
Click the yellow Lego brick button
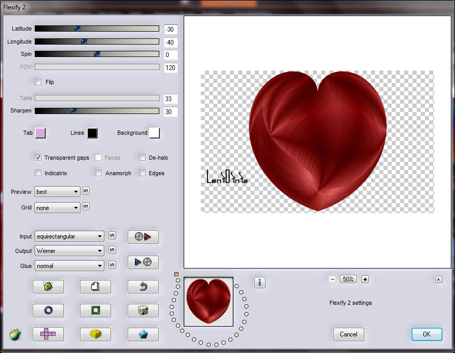(95, 334)
